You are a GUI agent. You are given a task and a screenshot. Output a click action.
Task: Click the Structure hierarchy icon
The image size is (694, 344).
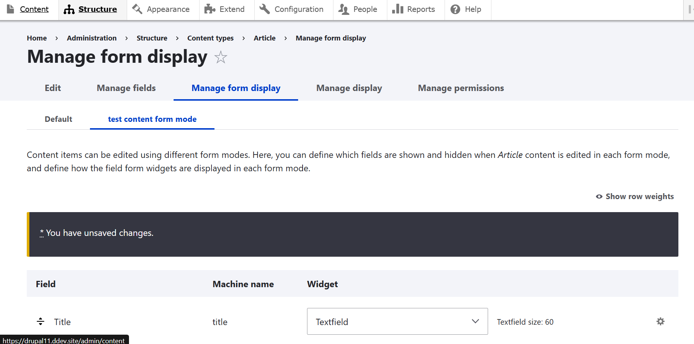point(69,9)
